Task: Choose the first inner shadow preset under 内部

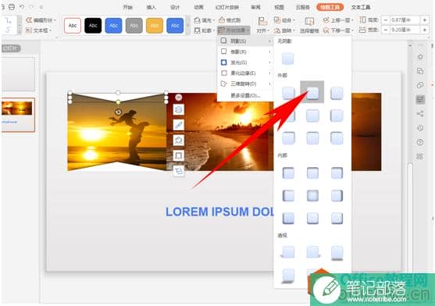Action: (x=288, y=173)
